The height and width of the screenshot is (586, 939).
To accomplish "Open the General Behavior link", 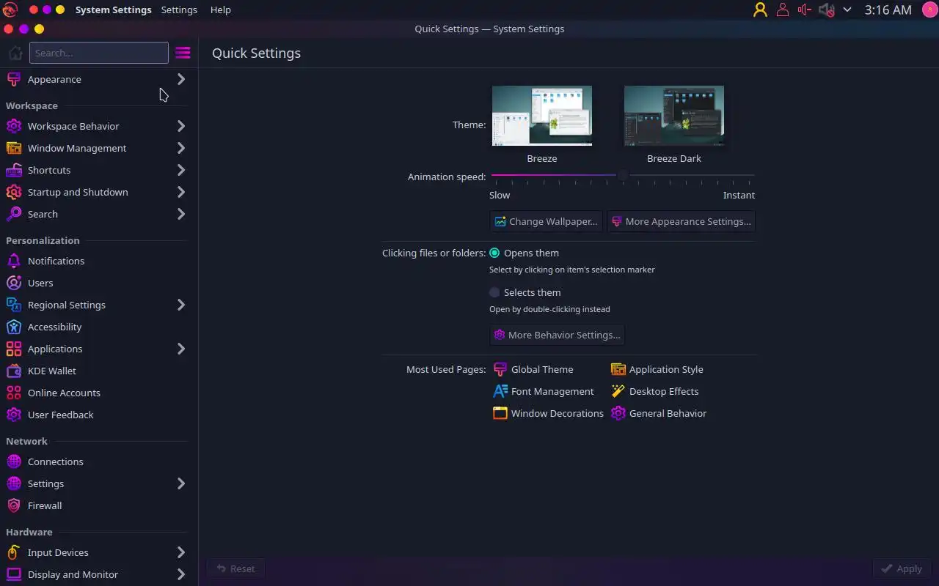I will [659, 413].
